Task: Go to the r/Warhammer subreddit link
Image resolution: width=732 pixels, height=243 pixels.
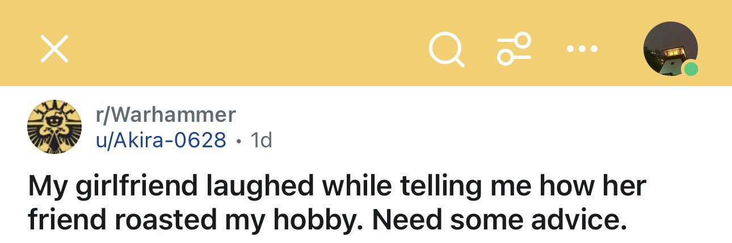Action: coord(165,115)
